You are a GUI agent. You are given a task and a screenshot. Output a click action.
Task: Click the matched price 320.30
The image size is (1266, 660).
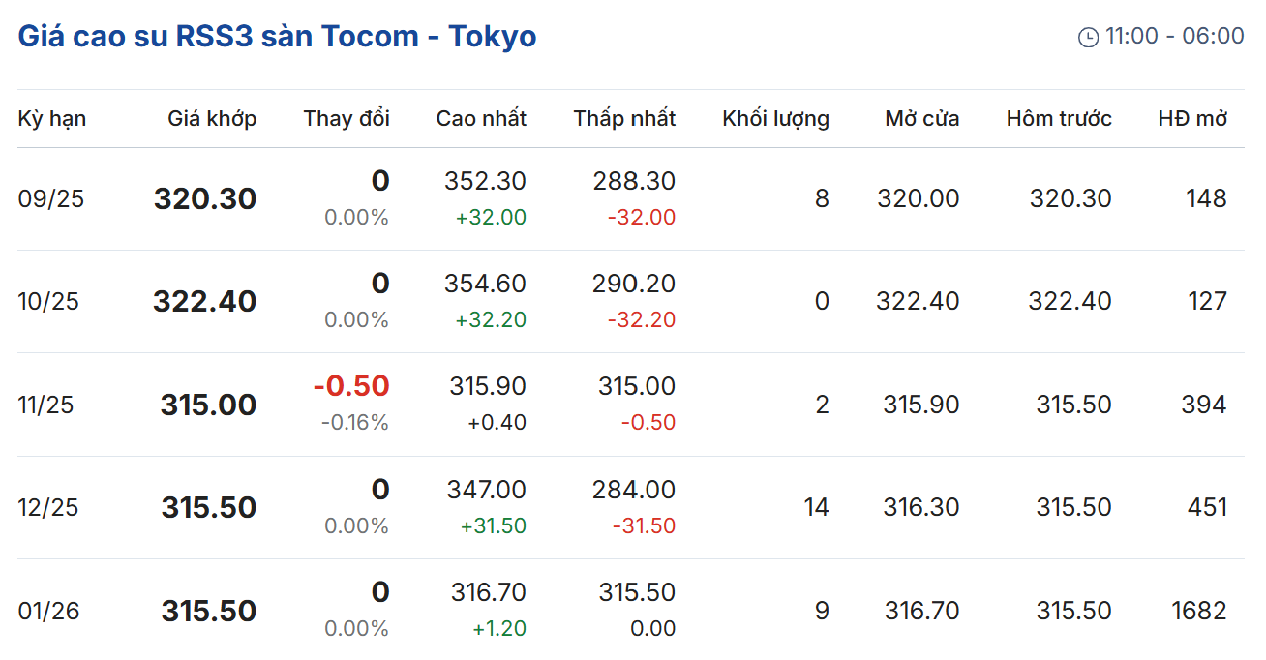tap(205, 199)
